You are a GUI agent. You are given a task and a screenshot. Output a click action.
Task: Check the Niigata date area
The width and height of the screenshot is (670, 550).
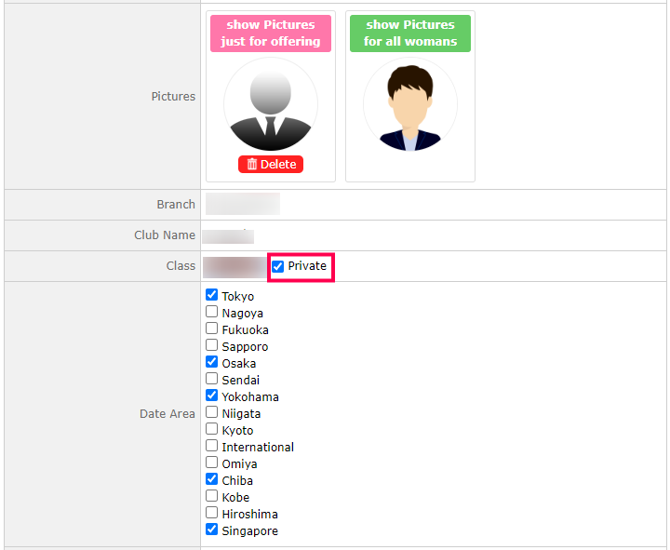click(x=212, y=412)
